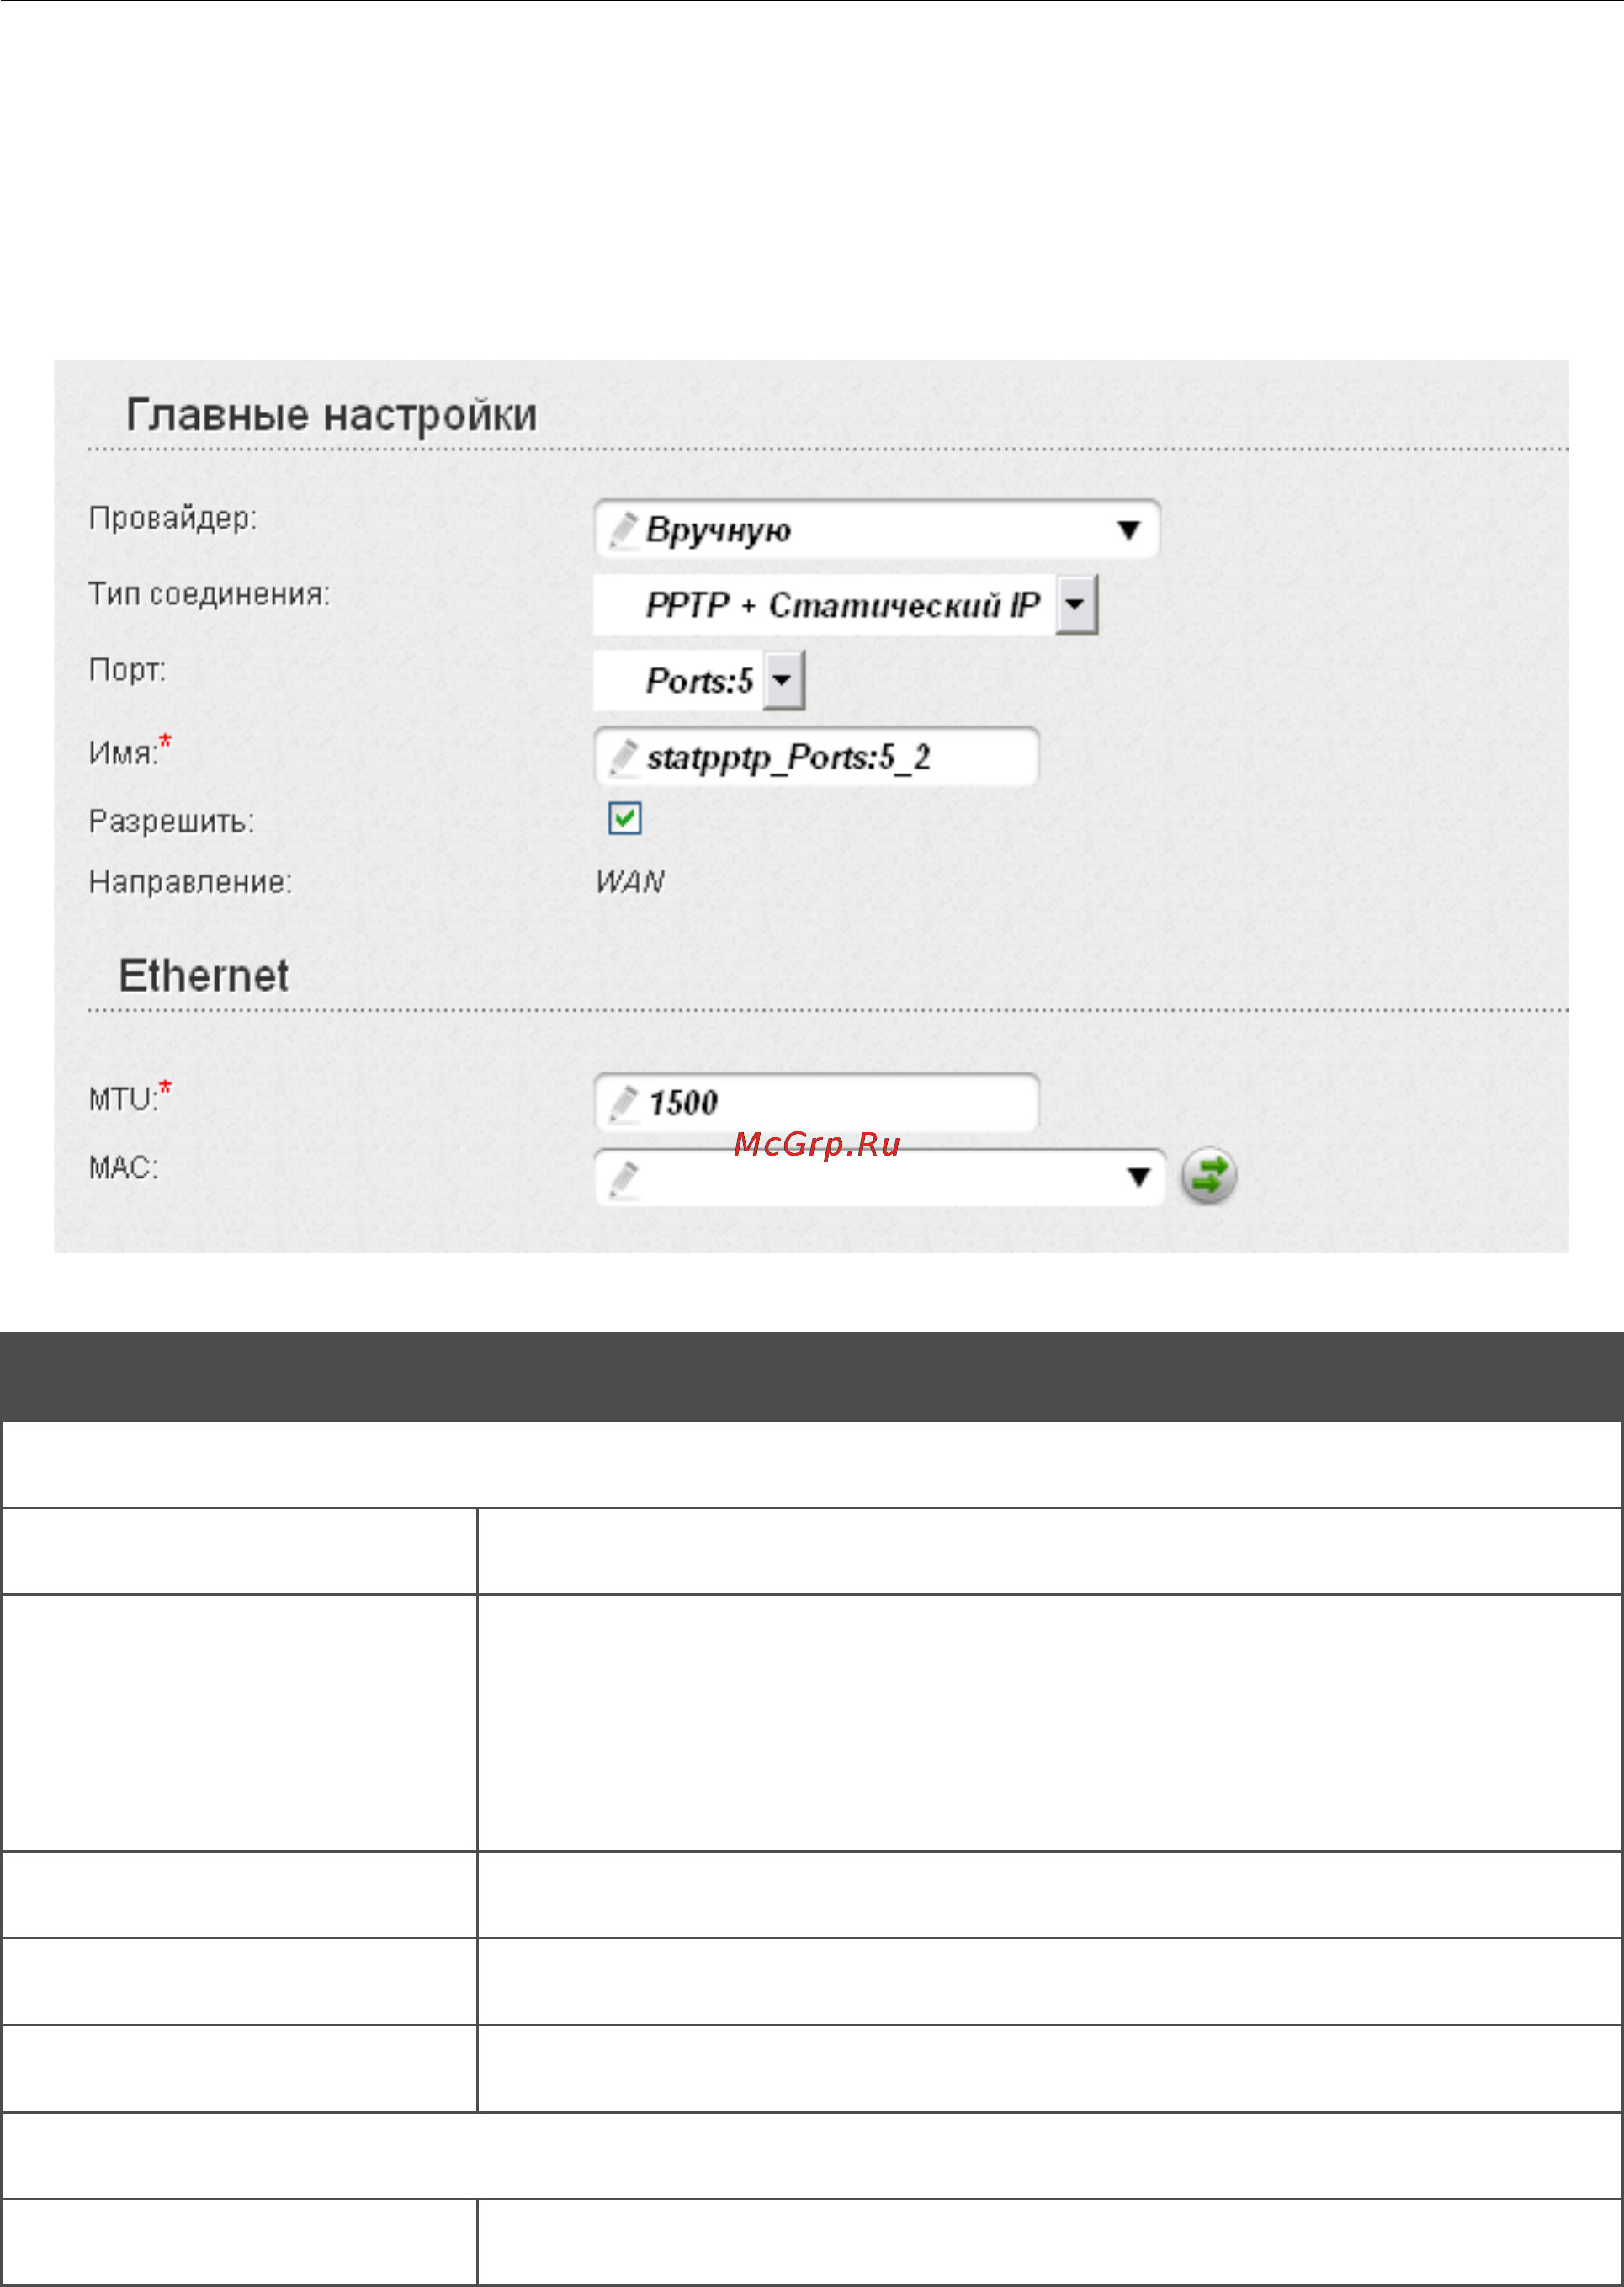Click the Разрешить label
The image size is (1624, 2287).
(172, 822)
